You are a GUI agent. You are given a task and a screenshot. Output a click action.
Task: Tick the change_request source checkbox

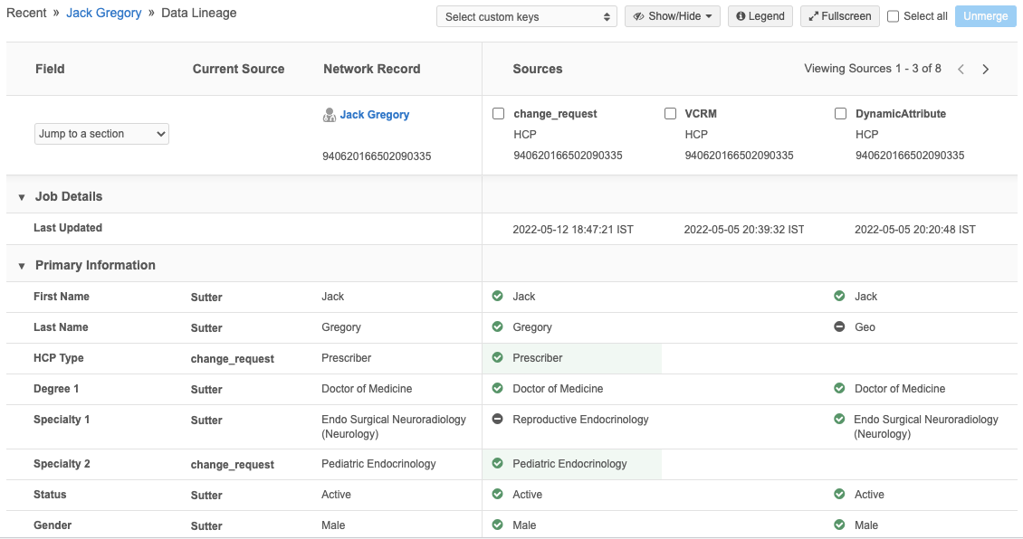tap(499, 114)
